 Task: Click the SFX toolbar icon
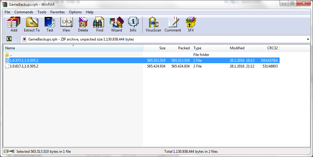coord(191,24)
